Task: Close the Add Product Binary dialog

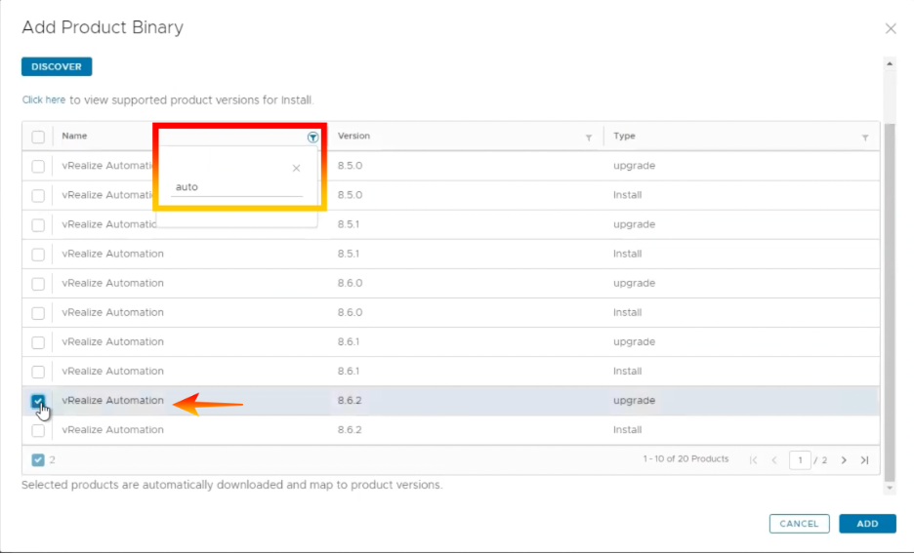Action: [x=891, y=28]
